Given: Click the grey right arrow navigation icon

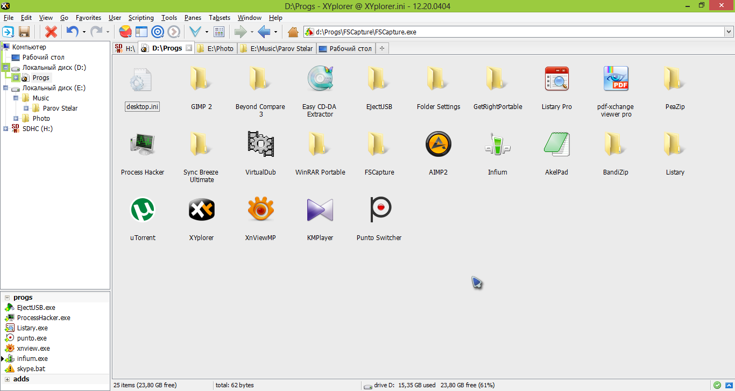Looking at the screenshot, I should [x=241, y=32].
